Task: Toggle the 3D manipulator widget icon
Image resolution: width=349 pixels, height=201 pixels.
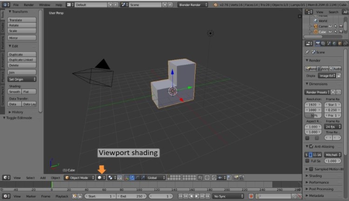Action: tap(127, 178)
